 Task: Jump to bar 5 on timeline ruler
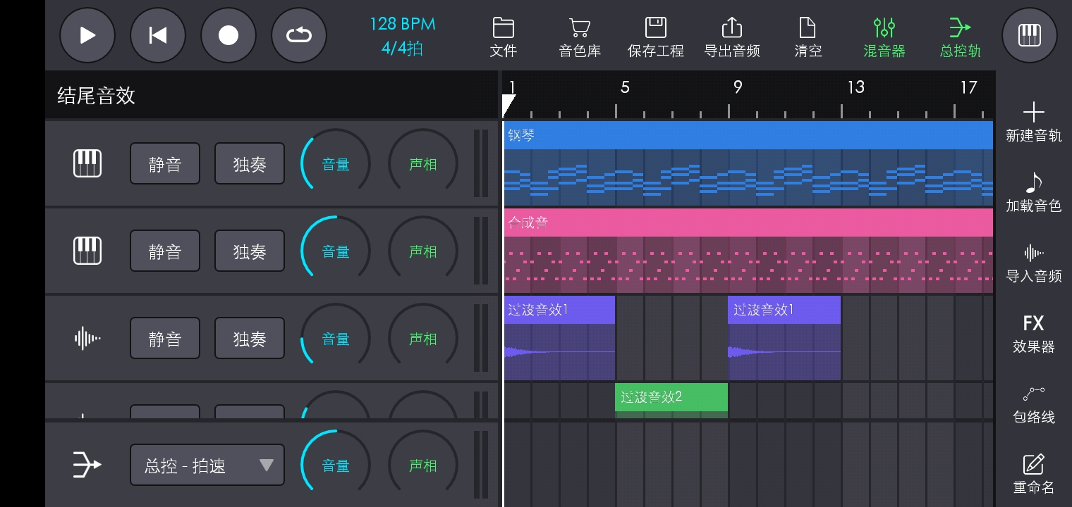[x=624, y=87]
